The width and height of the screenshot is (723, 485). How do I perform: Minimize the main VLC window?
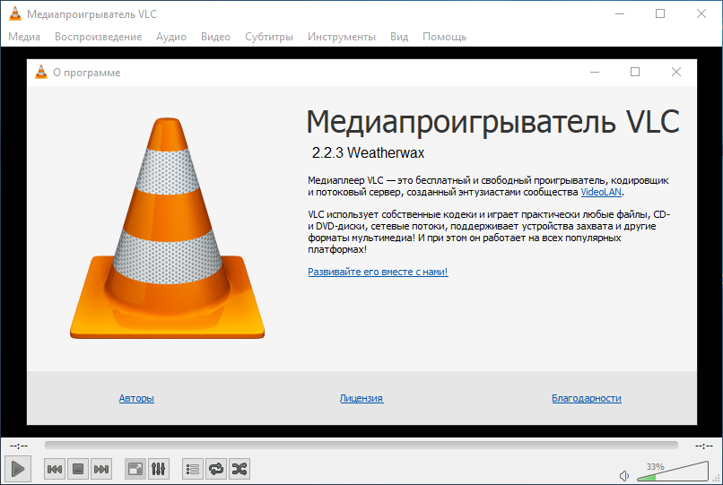(620, 13)
